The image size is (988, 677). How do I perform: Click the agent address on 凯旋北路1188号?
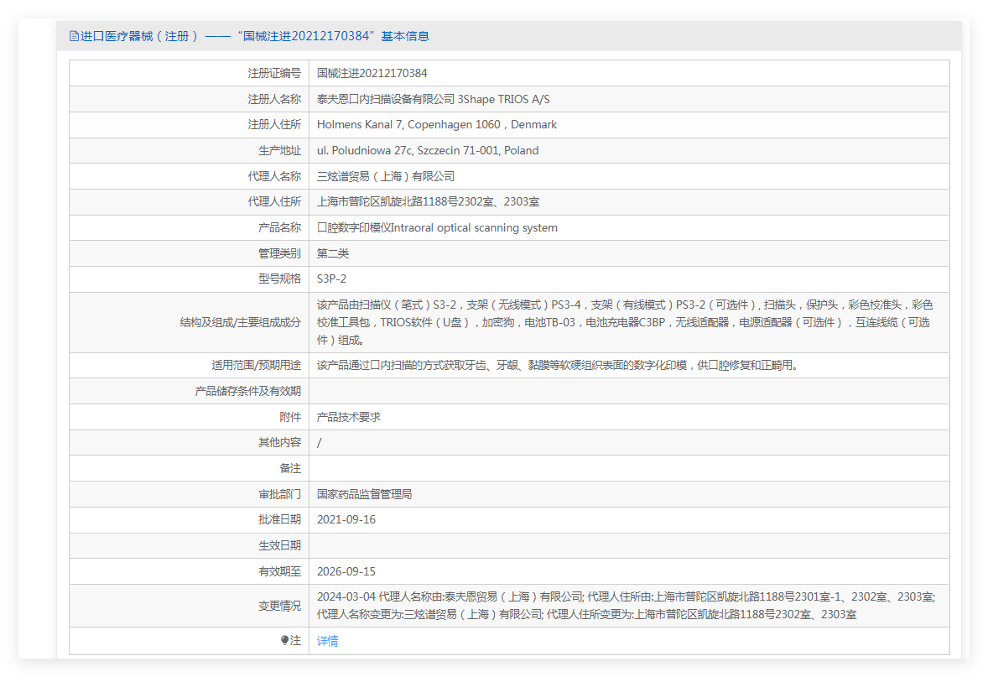(428, 201)
